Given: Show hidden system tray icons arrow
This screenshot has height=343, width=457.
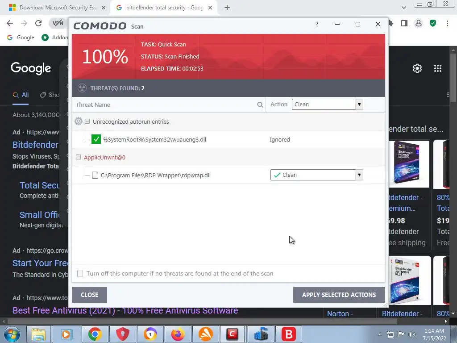Looking at the screenshot, I should point(379,335).
